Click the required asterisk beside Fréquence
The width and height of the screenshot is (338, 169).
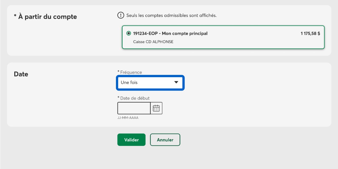(118, 71)
